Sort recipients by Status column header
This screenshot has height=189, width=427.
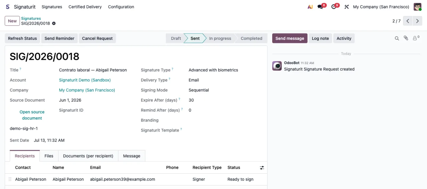point(234,168)
